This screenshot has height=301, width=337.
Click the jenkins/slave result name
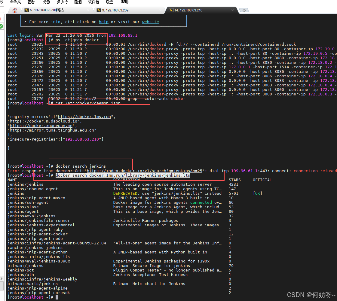[23, 207]
